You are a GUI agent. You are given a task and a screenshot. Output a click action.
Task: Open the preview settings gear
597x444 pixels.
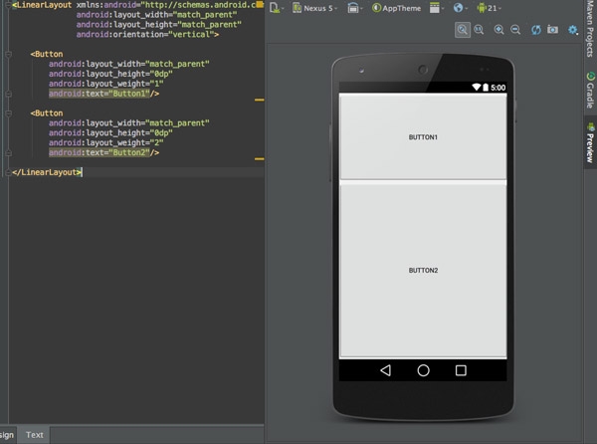[573, 30]
